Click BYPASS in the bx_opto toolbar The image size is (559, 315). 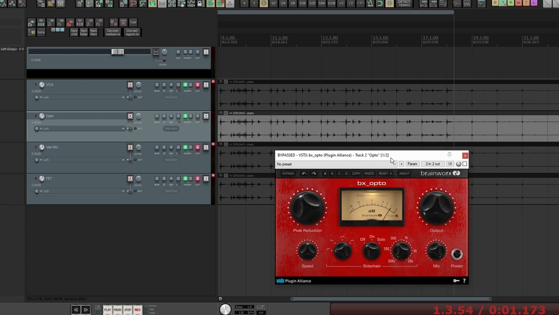tap(288, 174)
